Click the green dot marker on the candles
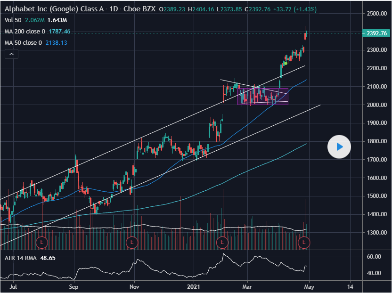 pos(286,63)
